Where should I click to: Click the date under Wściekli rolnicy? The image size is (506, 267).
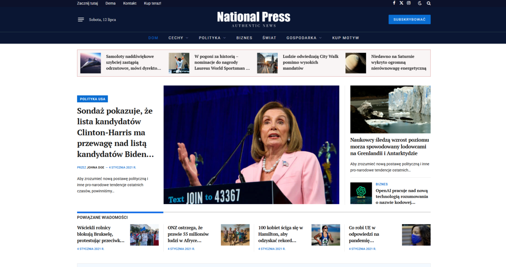point(91,249)
